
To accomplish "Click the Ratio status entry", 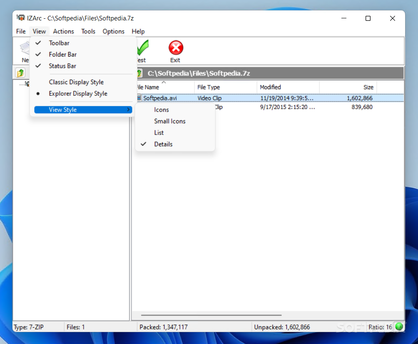I will click(380, 327).
